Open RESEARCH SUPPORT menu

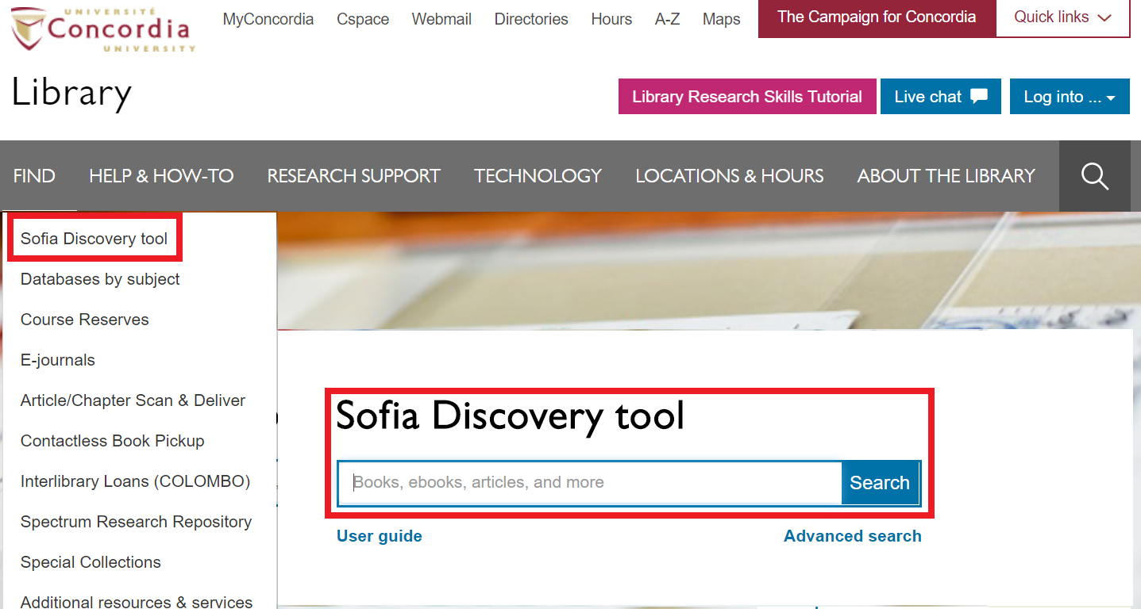[x=353, y=176]
